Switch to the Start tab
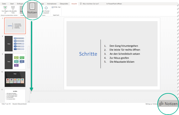Viewport: 179px width, 115px height. click(12, 4)
